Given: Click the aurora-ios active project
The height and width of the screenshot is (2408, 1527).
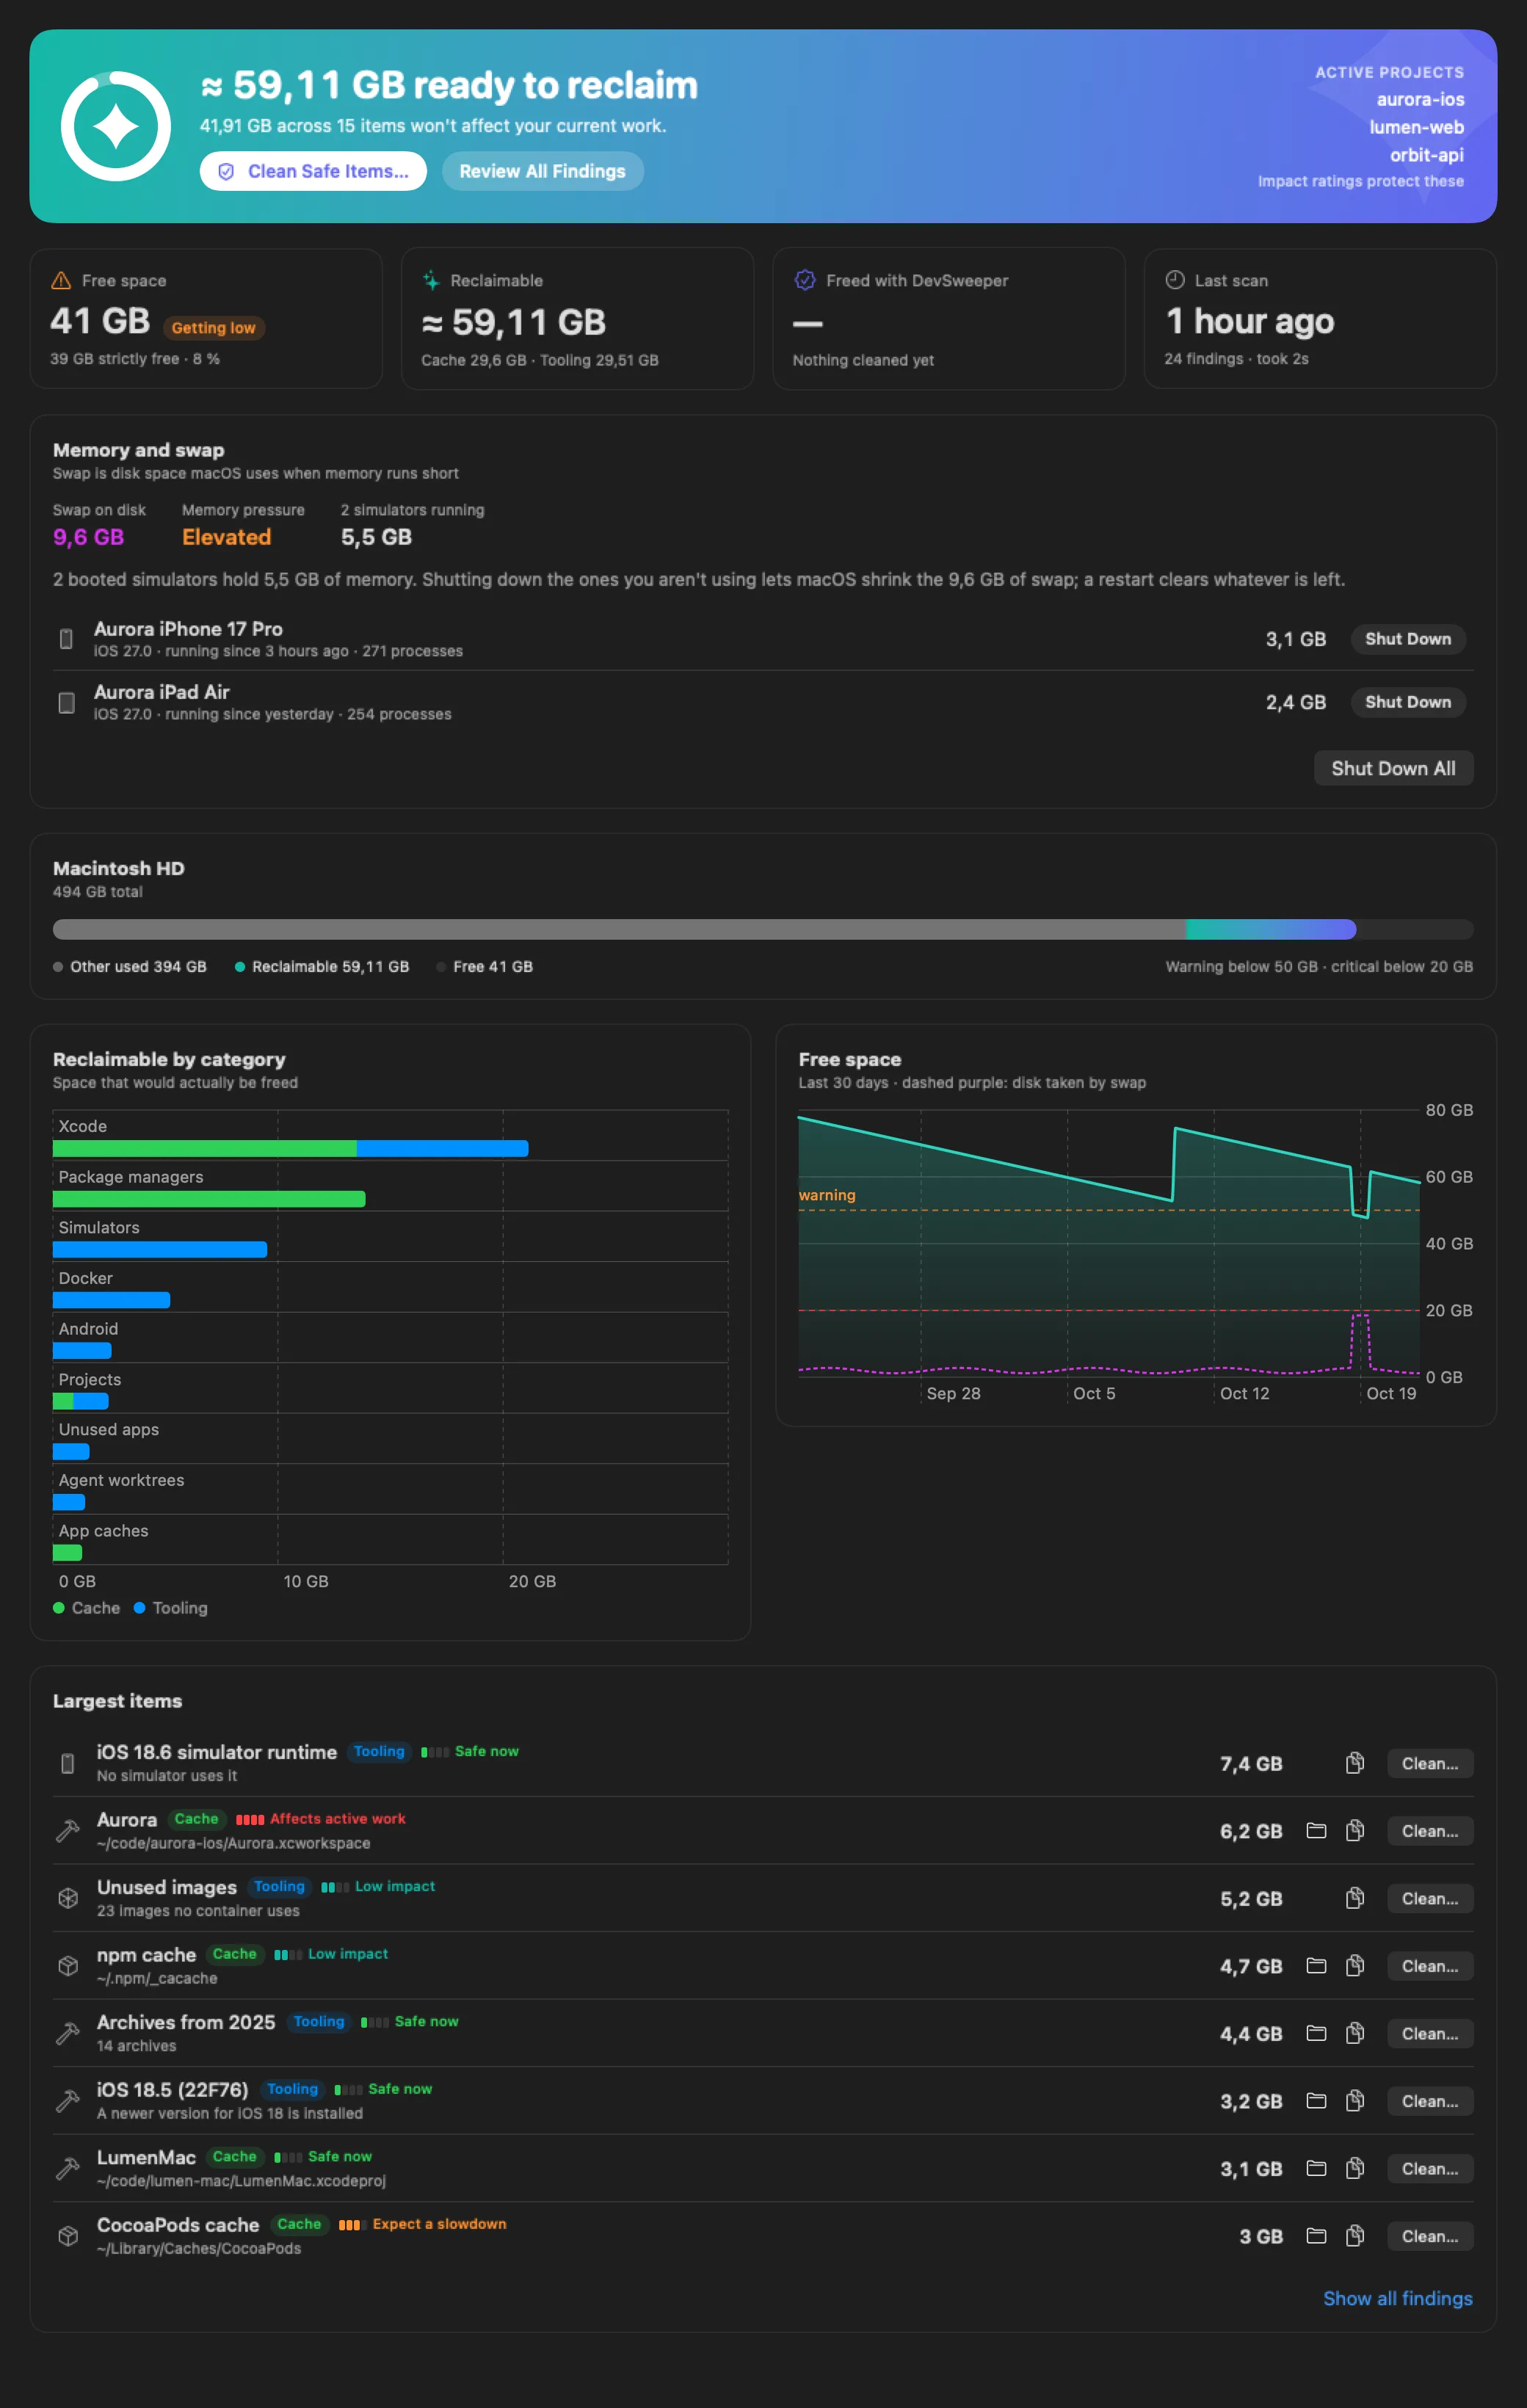Looking at the screenshot, I should 1420,99.
